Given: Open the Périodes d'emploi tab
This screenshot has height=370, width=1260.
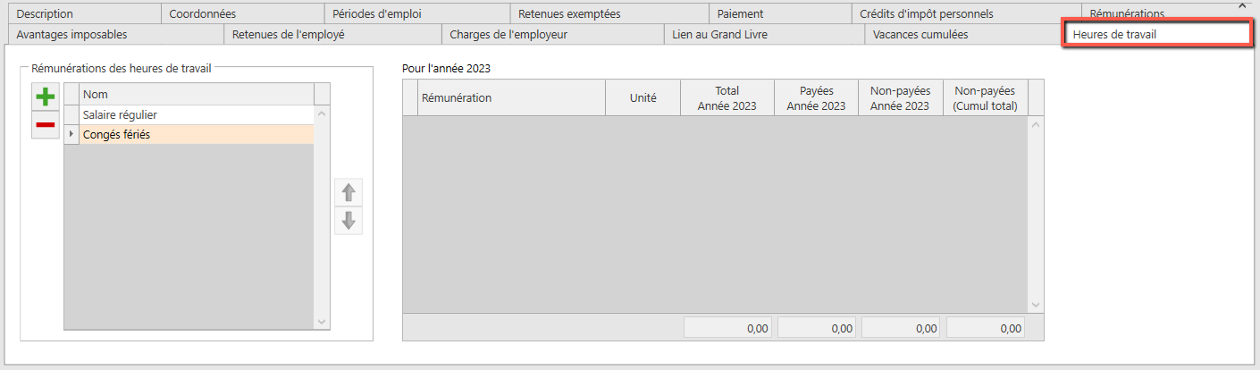Looking at the screenshot, I should [416, 13].
